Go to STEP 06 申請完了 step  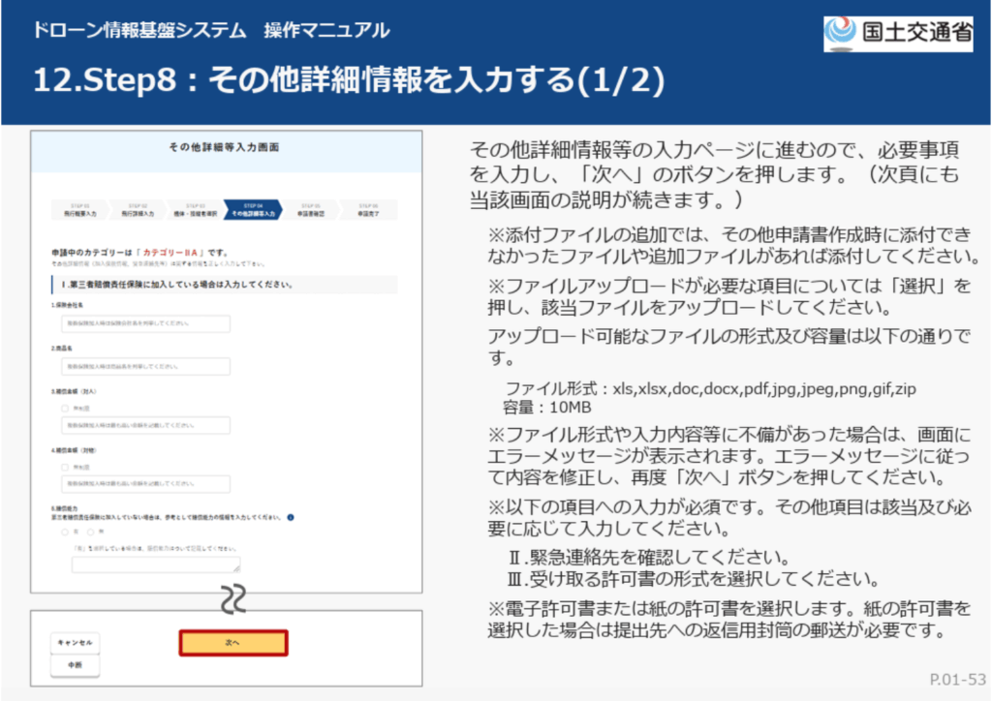[x=367, y=209]
